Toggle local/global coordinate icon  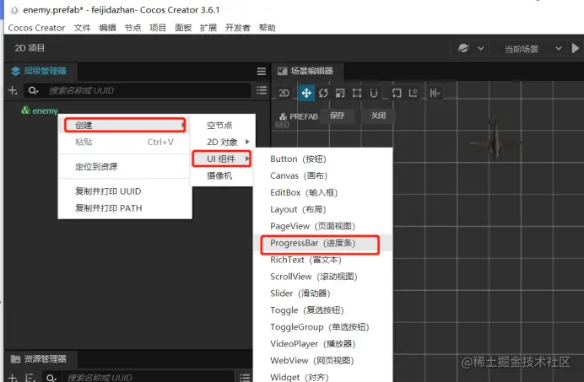tap(414, 93)
